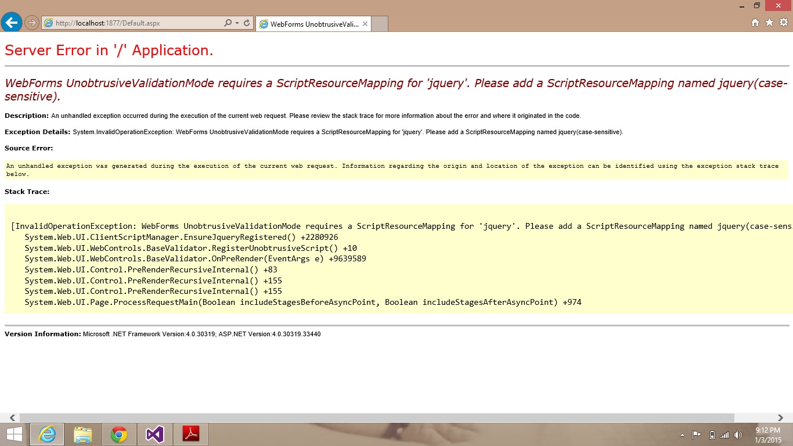The width and height of the screenshot is (793, 446).
Task: Click the localhost address bar URL field
Action: click(x=134, y=23)
